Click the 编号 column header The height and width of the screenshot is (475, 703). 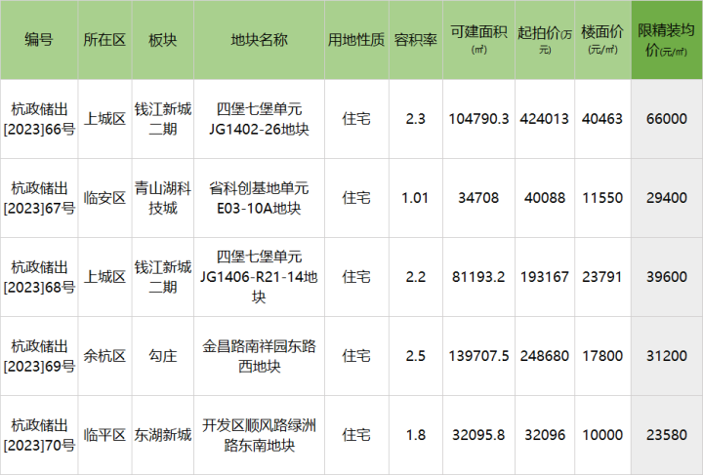pos(39,40)
